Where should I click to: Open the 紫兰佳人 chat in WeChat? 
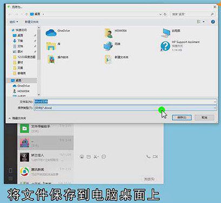(x=45, y=157)
